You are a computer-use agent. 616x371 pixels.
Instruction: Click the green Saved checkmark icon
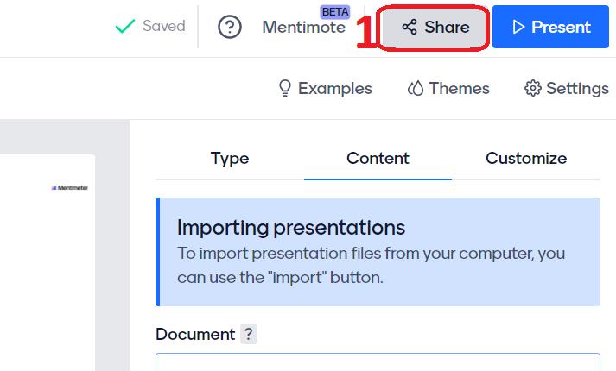pyautogui.click(x=125, y=26)
